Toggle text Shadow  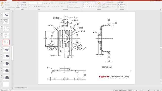[36, 6]
